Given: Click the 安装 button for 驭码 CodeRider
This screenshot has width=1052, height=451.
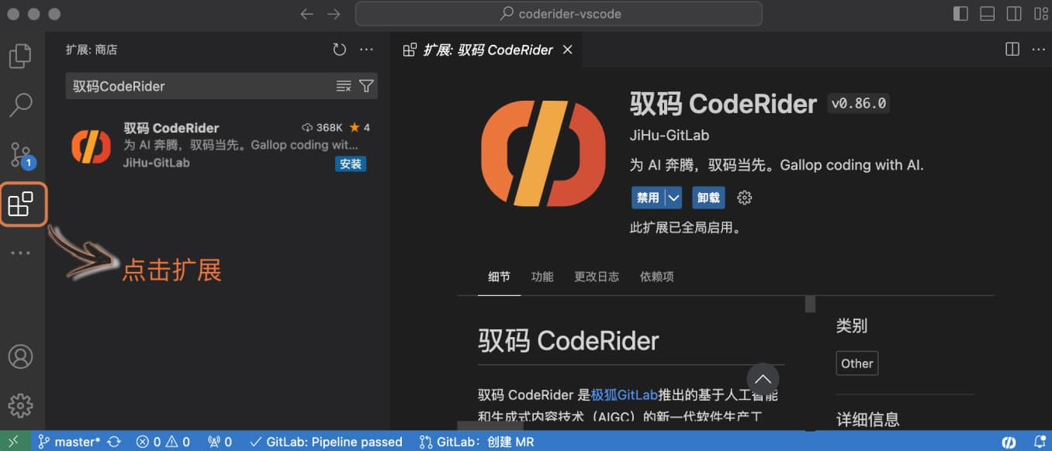Looking at the screenshot, I should pos(350,164).
